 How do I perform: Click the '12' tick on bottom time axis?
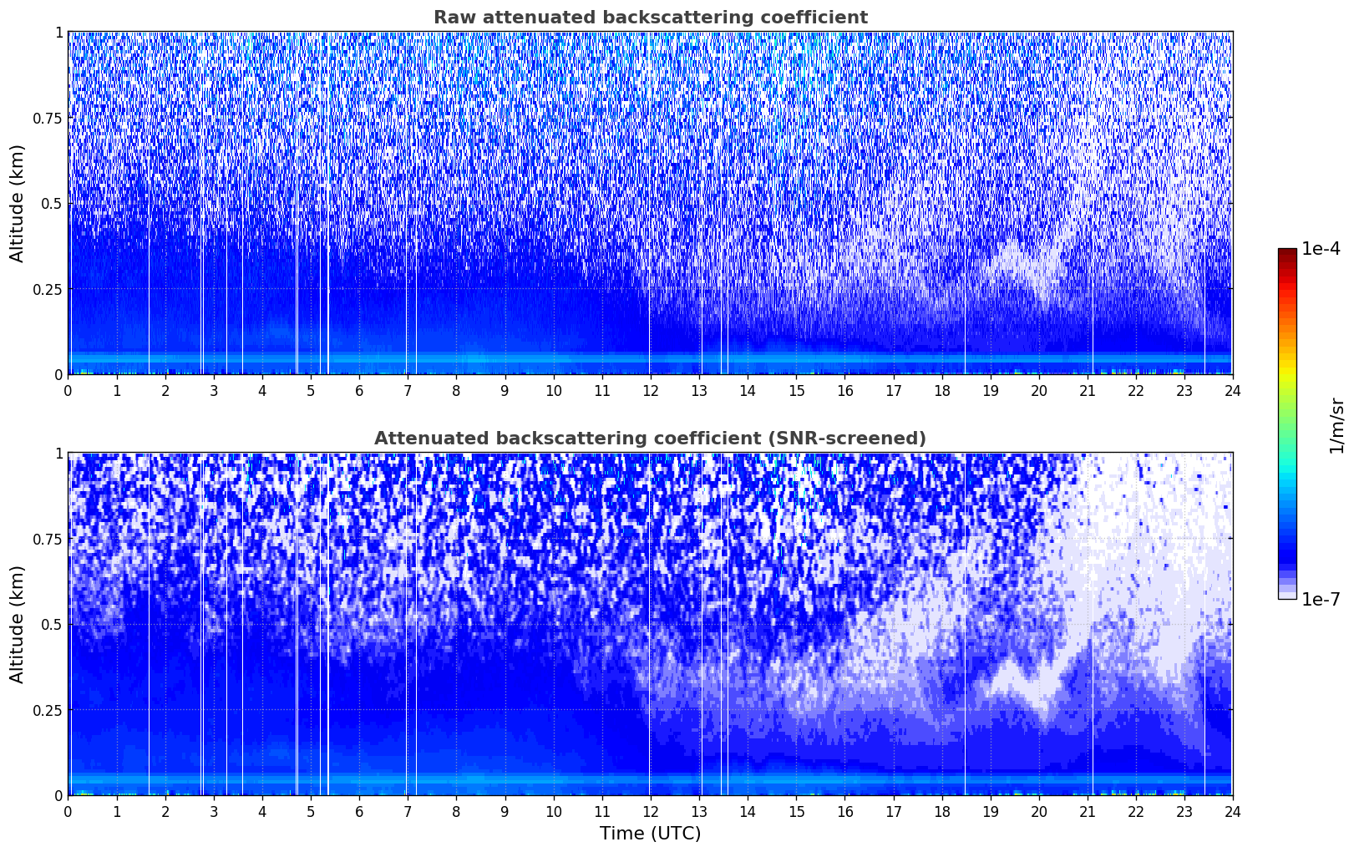(650, 811)
